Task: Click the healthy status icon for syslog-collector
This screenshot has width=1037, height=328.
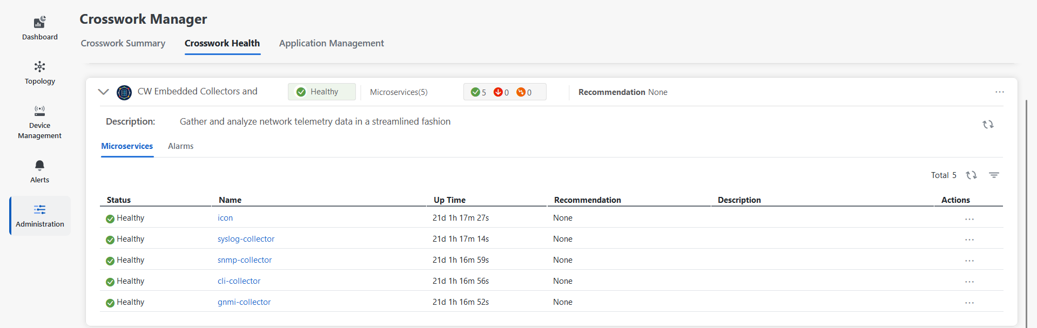Action: coord(110,240)
